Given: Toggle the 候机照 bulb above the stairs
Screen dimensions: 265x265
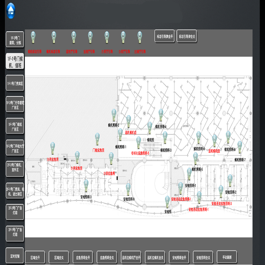Looking at the screenshot, I should 150,128.
